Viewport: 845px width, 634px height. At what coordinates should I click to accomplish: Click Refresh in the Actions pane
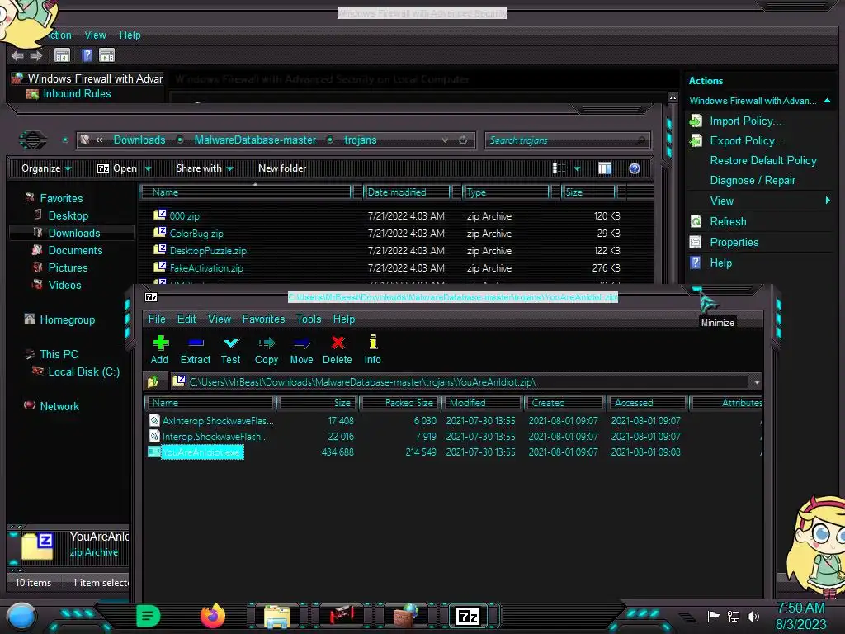tap(728, 221)
